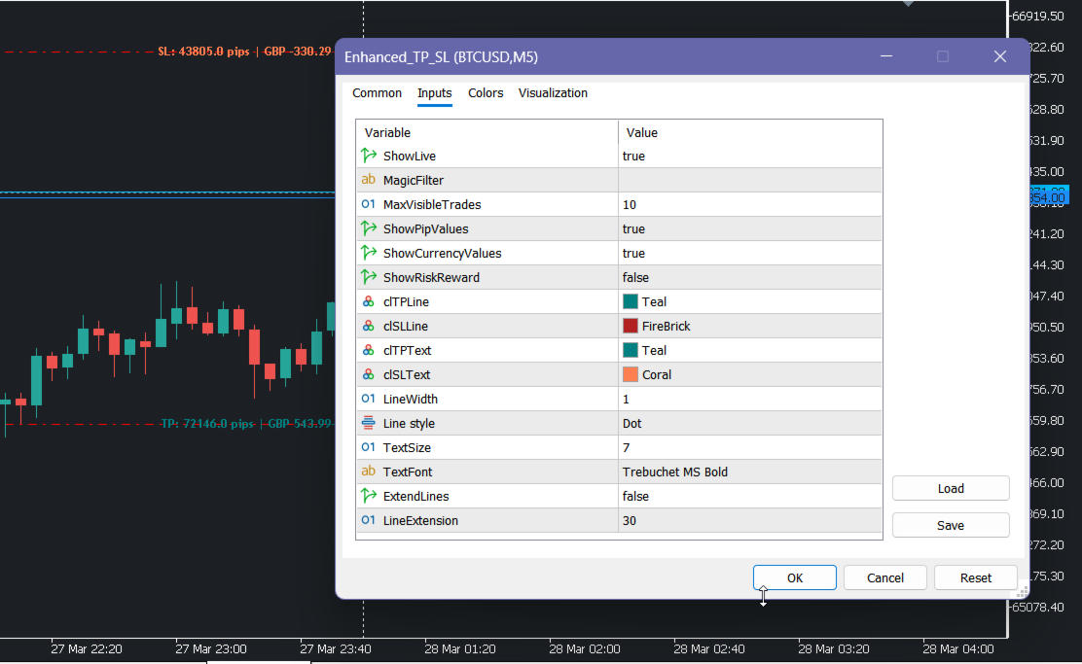Open the clTPLine Teal color dropdown

(750, 301)
